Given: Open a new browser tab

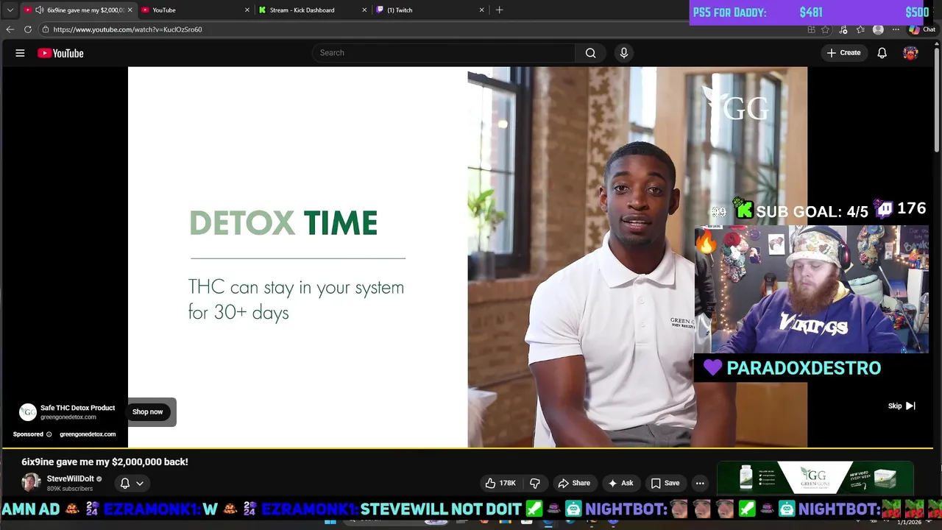Looking at the screenshot, I should [x=499, y=10].
